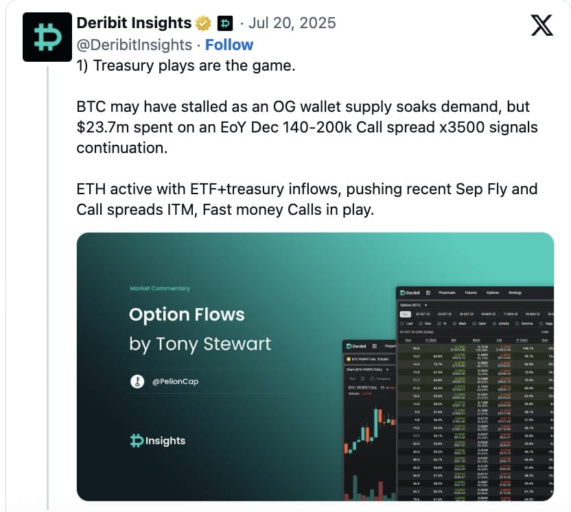Toggle the Mark column checkbox
The width and height of the screenshot is (571, 512).
pyautogui.click(x=454, y=323)
